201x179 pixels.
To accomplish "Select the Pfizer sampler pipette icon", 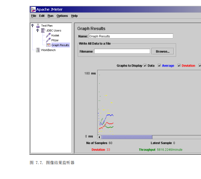I will 48,40.
